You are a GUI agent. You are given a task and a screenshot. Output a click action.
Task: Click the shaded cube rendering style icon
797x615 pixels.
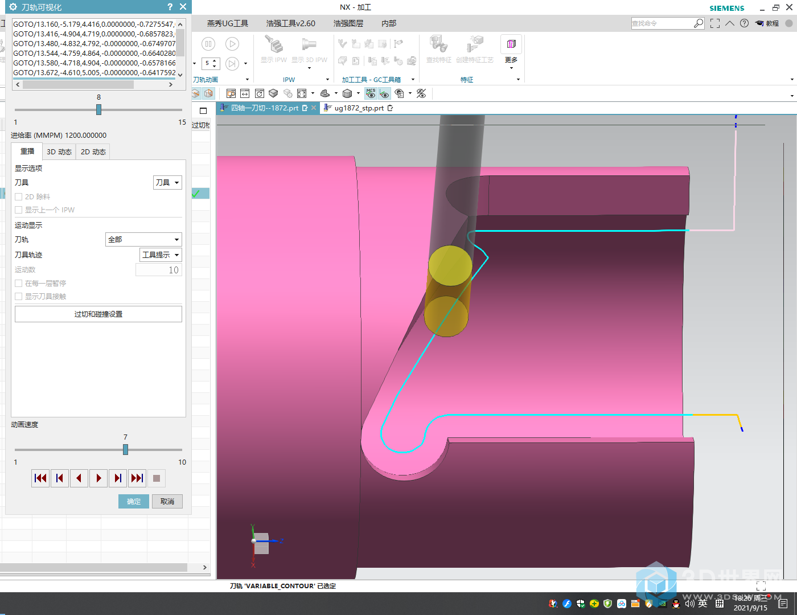[x=347, y=93]
